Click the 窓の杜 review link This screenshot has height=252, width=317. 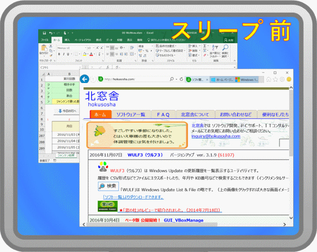point(170,210)
